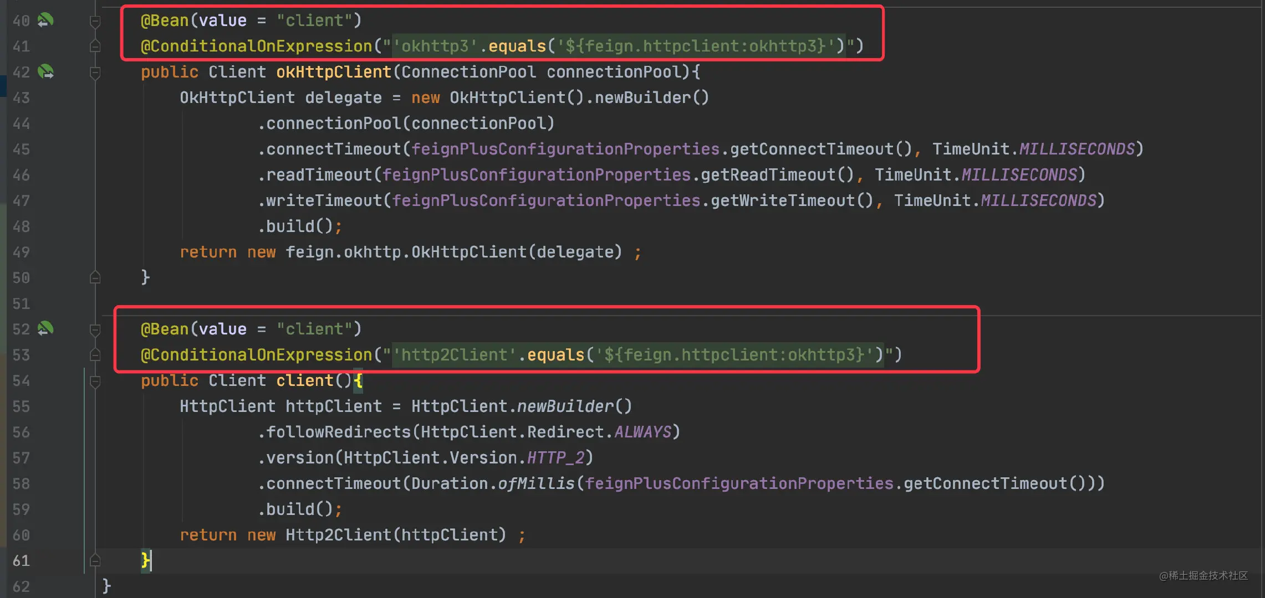Collapse the annotation fold marker on line 52
This screenshot has width=1265, height=598.
[x=95, y=330]
